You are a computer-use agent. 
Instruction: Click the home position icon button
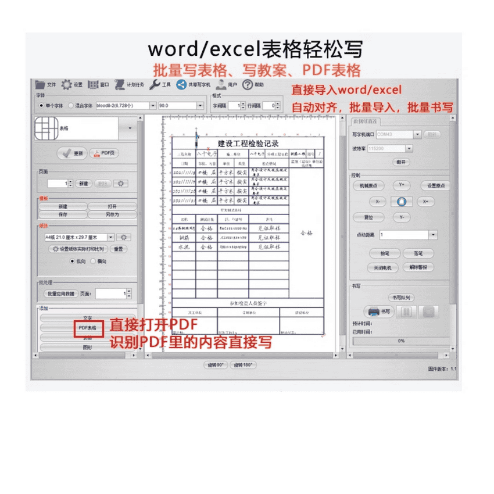click(402, 202)
